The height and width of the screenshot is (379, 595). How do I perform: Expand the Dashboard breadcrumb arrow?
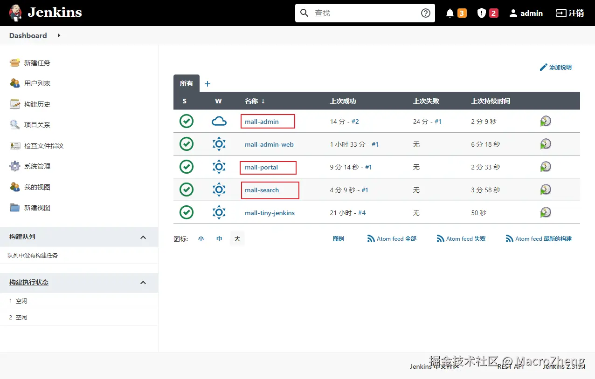coord(59,35)
